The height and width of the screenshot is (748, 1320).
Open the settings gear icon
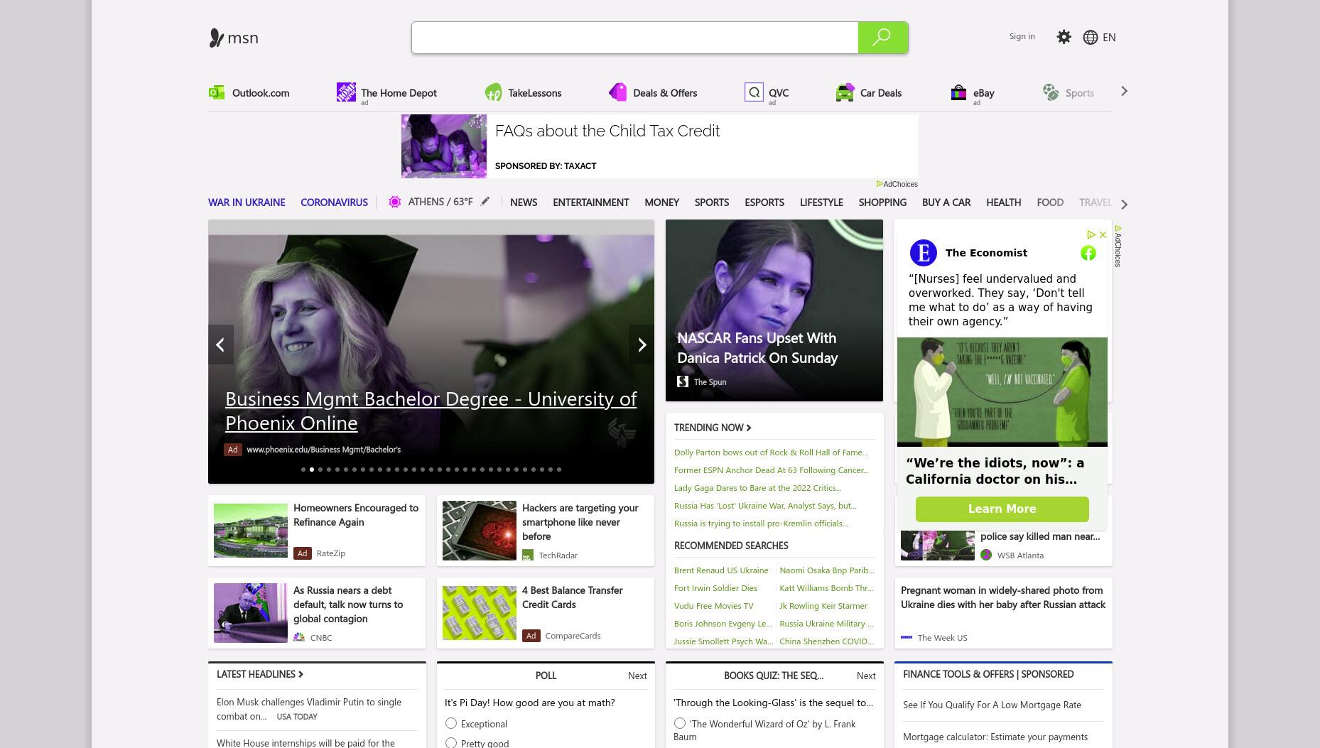click(x=1064, y=37)
